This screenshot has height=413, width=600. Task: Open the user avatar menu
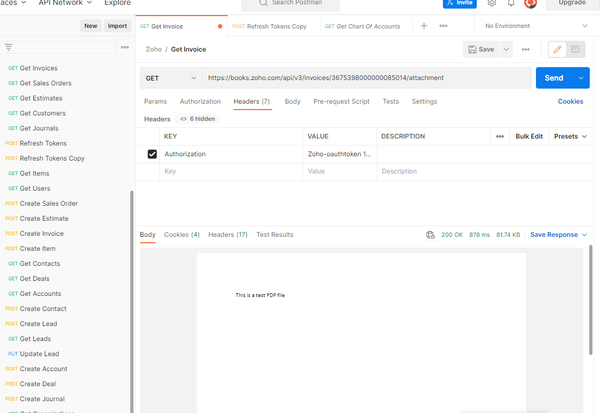(x=531, y=3)
